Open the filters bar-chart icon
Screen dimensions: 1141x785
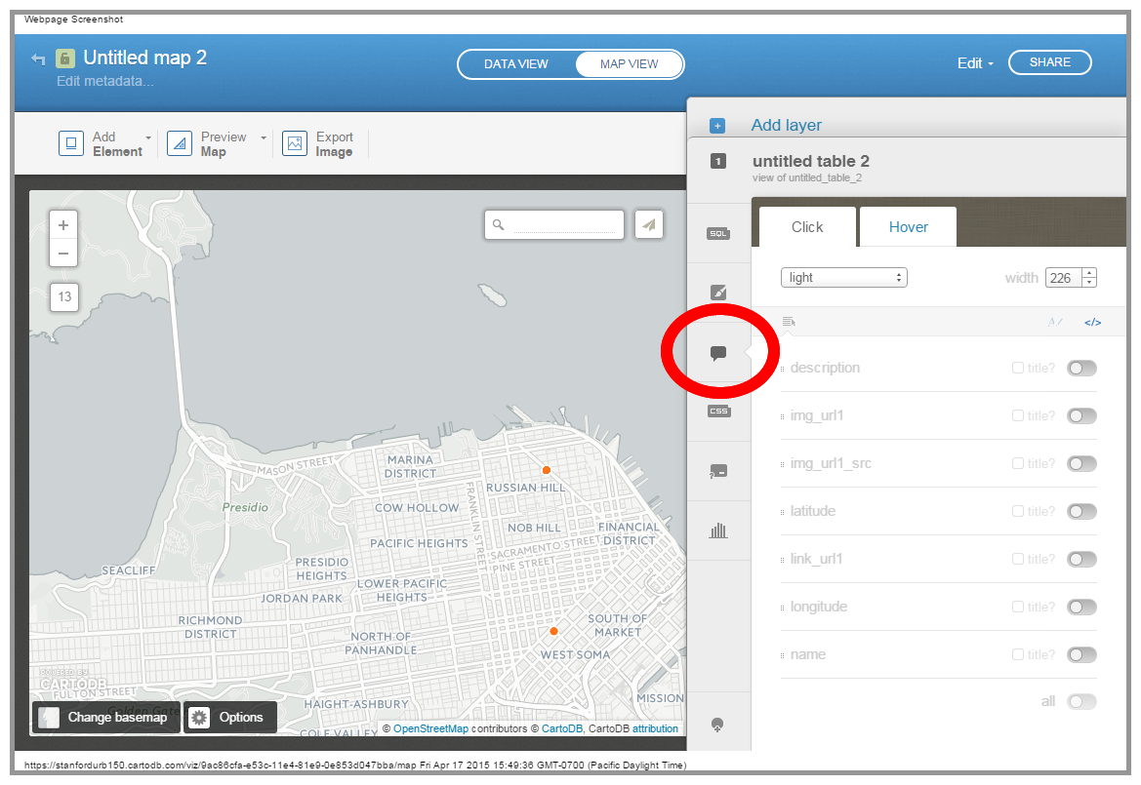click(x=718, y=530)
